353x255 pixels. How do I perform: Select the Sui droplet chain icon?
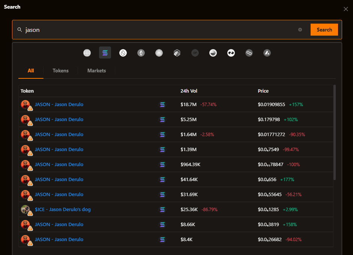tap(123, 53)
